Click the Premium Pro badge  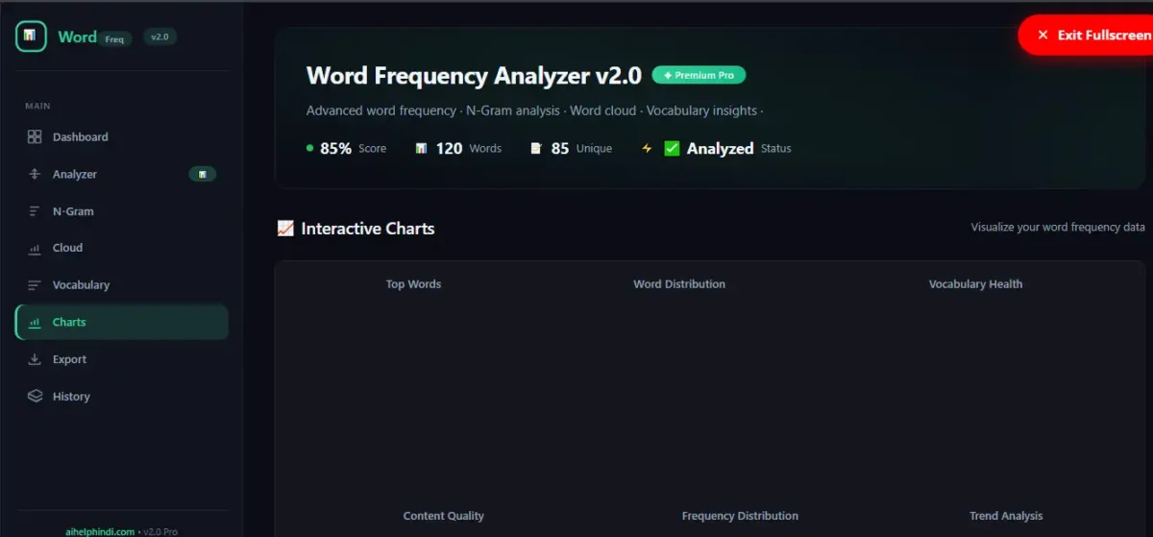pos(699,75)
